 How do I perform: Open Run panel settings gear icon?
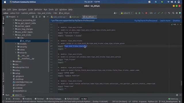177,95
